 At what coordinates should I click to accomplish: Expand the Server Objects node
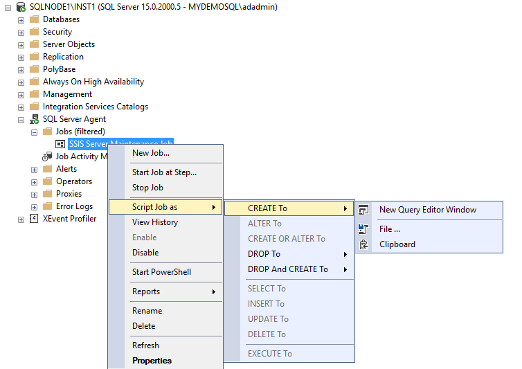point(21,45)
